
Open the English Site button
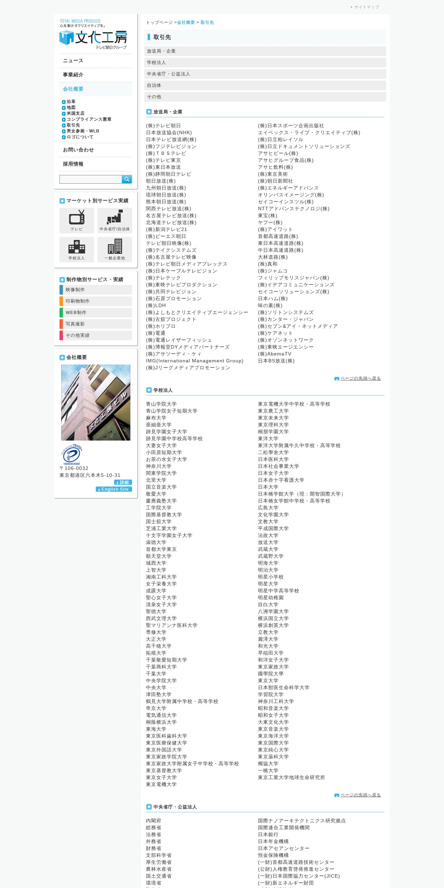click(114, 489)
